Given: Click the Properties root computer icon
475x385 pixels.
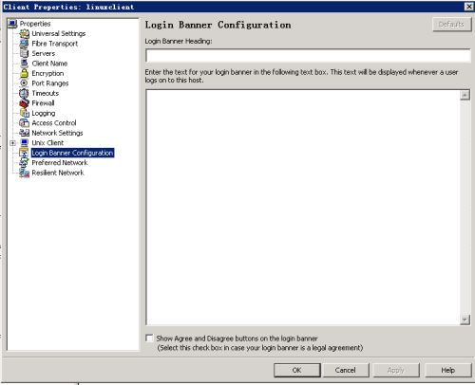Looking at the screenshot, I should coord(12,24).
